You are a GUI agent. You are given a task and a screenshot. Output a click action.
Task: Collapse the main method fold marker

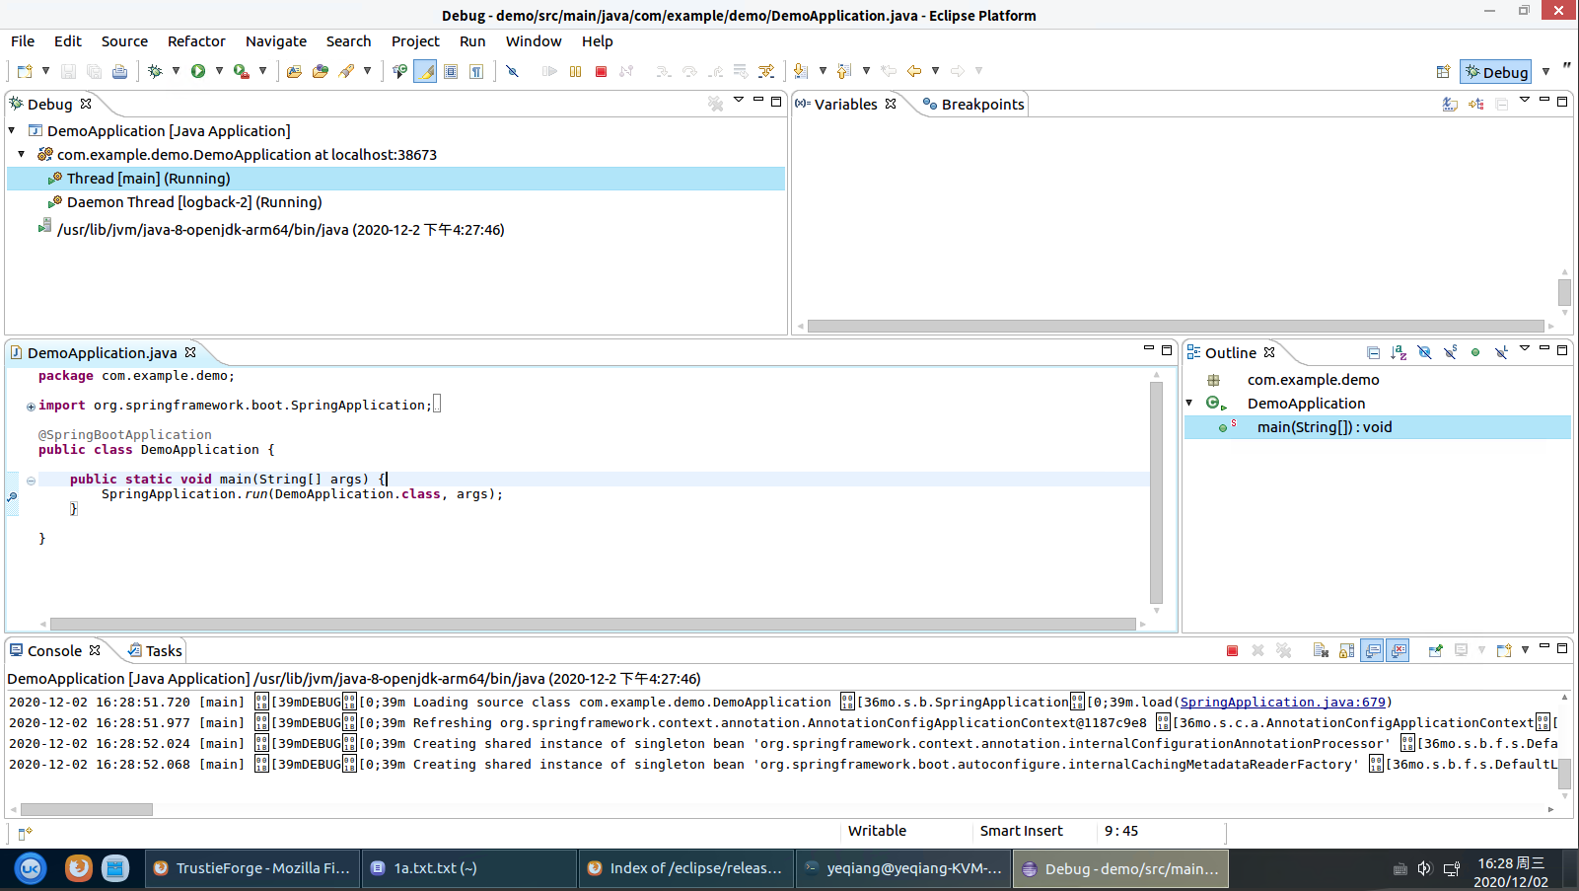click(x=31, y=481)
